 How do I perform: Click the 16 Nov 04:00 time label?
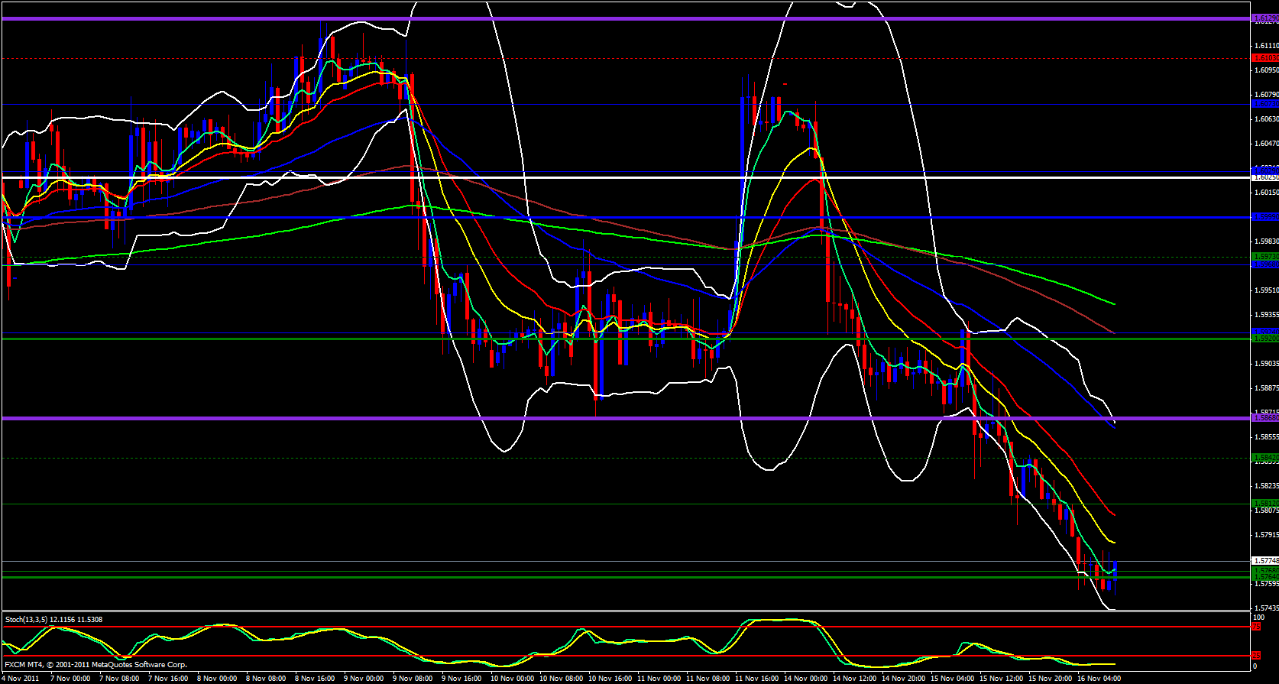1099,679
